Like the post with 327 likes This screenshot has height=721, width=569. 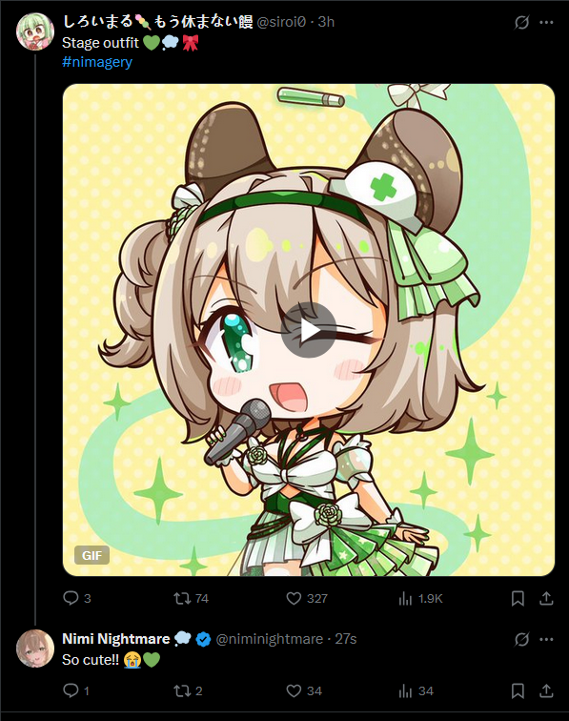tap(294, 598)
